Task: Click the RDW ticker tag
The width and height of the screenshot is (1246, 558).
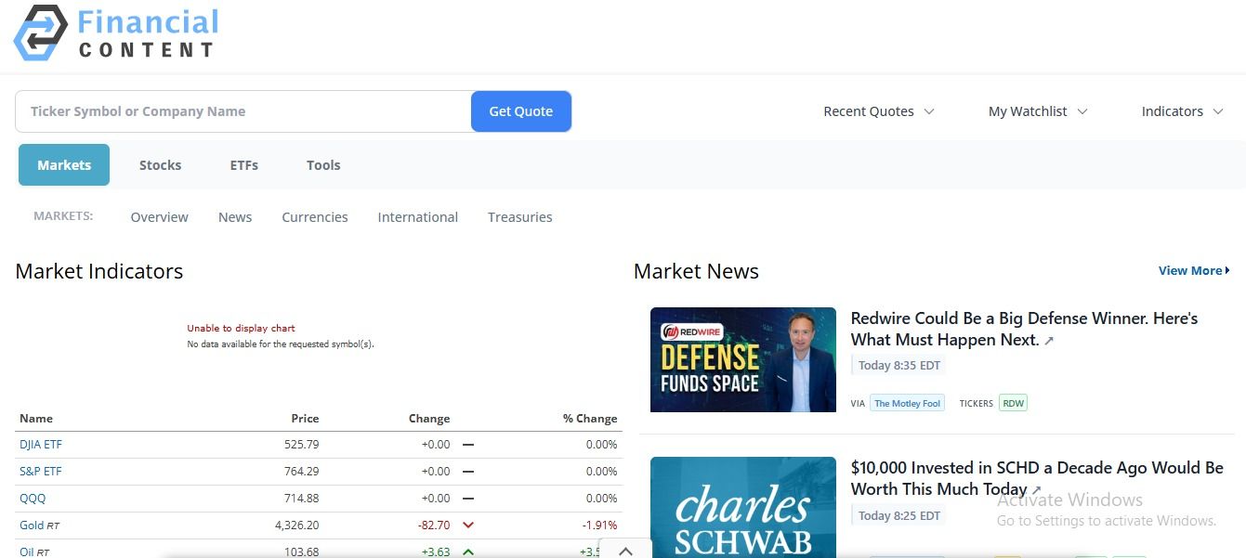Action: 1013,403
